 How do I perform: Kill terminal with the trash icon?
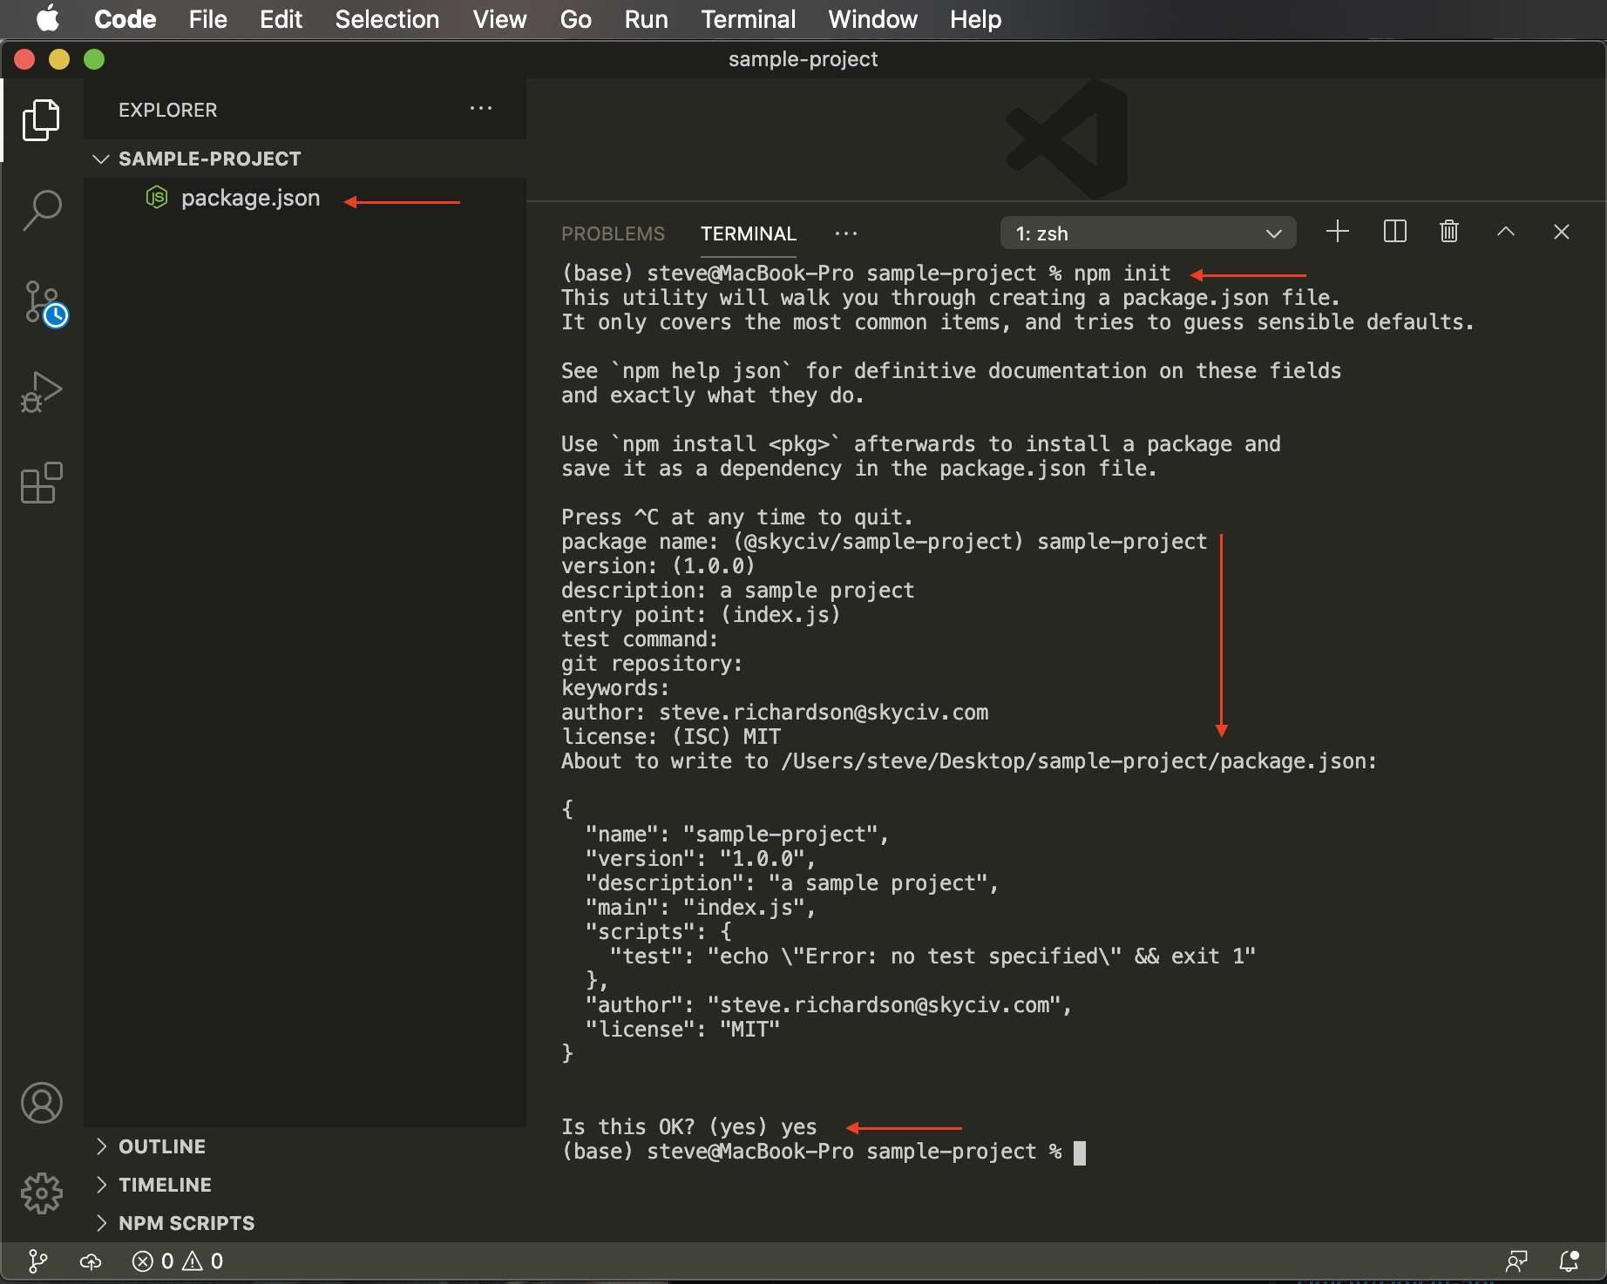[x=1448, y=232]
